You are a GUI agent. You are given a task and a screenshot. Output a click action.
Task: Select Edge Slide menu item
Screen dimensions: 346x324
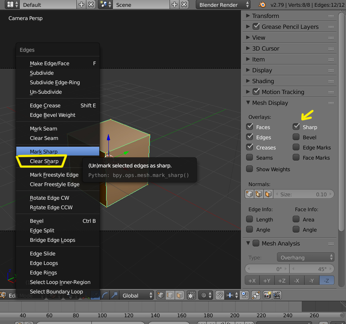[57, 254]
